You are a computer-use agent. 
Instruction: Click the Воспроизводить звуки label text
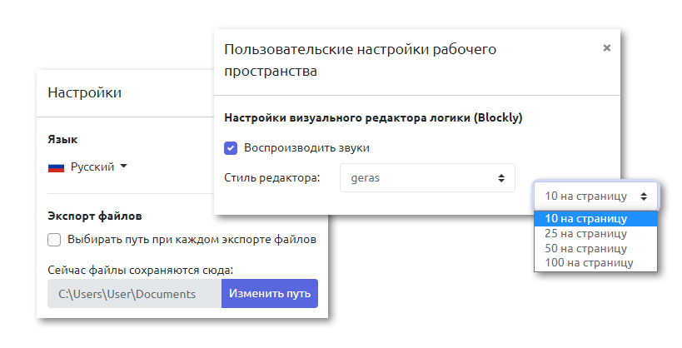306,147
